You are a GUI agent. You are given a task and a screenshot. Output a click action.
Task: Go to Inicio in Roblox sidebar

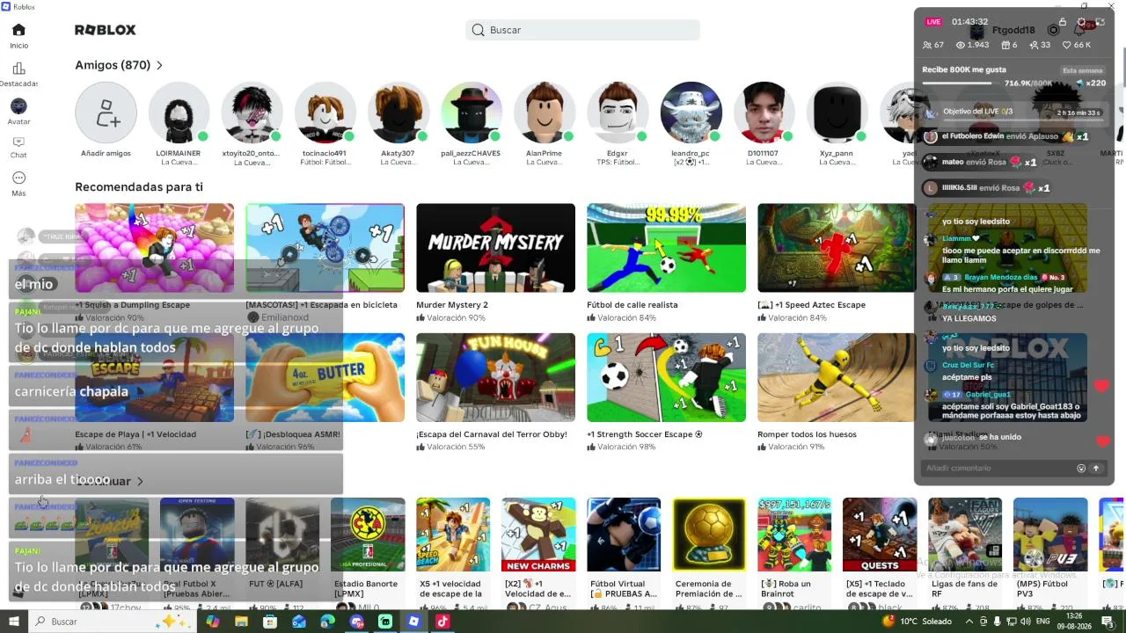click(x=18, y=36)
